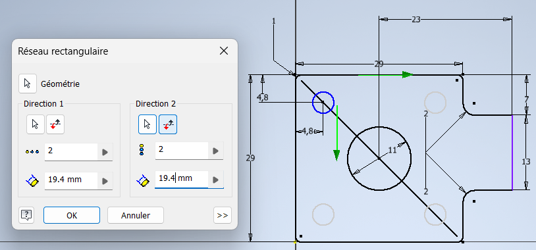Click the Direction 2 spacing field 19.4 mm

coord(182,179)
